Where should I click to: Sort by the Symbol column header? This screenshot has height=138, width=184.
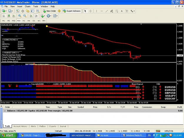pos(80,107)
